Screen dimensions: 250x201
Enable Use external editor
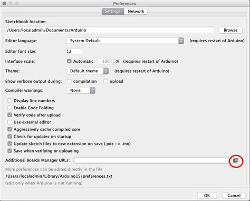click(x=9, y=122)
